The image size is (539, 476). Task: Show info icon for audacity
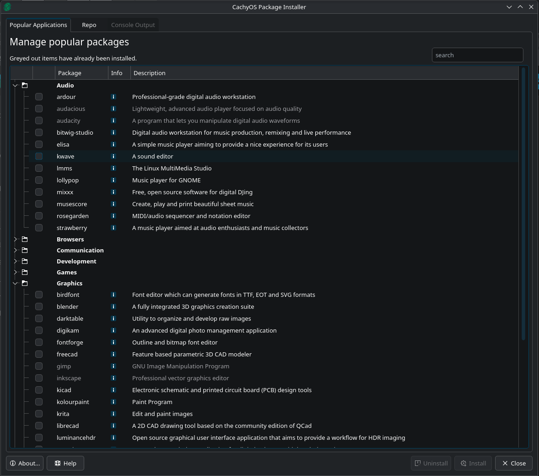(113, 120)
